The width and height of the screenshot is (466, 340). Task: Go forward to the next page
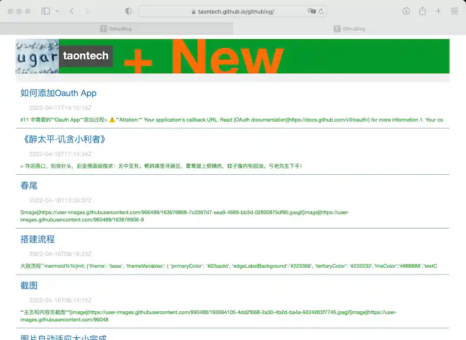tap(87, 11)
